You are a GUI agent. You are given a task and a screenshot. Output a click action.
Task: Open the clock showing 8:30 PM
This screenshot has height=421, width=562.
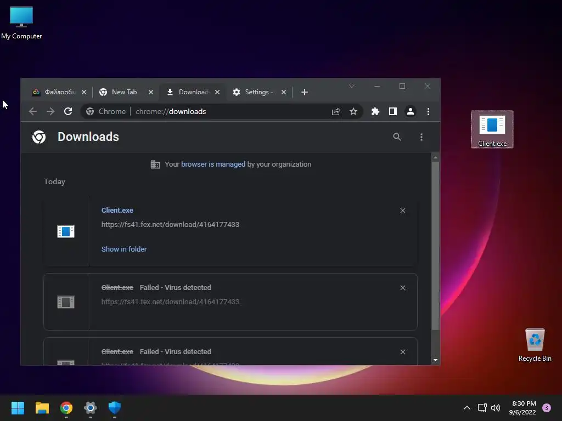(x=522, y=408)
